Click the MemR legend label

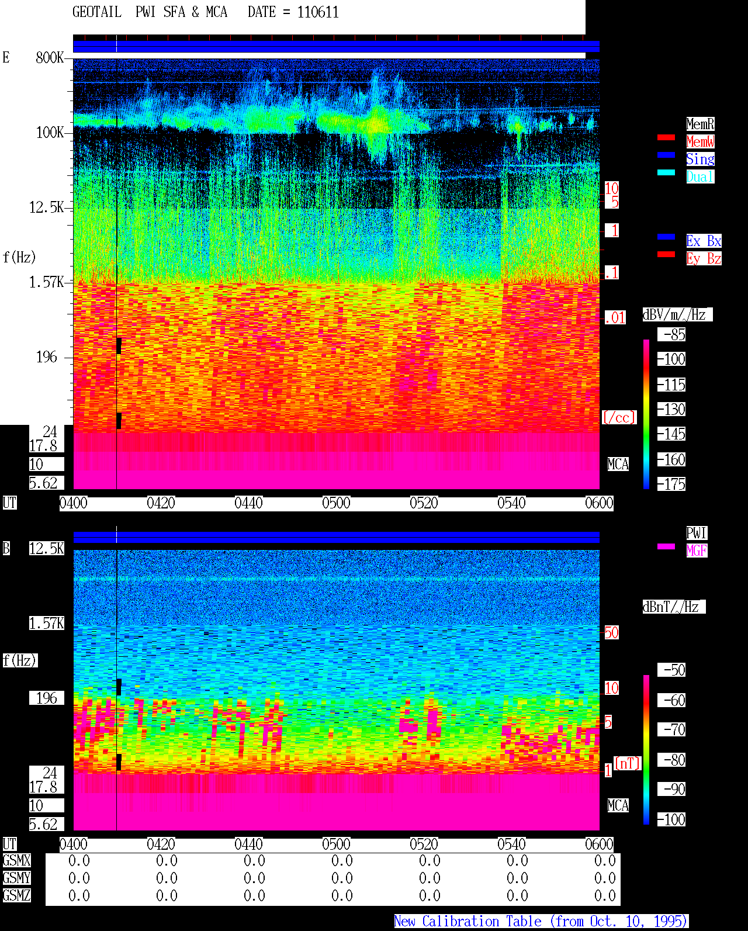point(700,124)
